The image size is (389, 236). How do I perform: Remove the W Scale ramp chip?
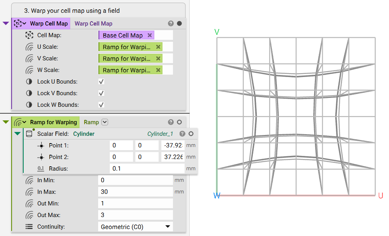[158, 70]
